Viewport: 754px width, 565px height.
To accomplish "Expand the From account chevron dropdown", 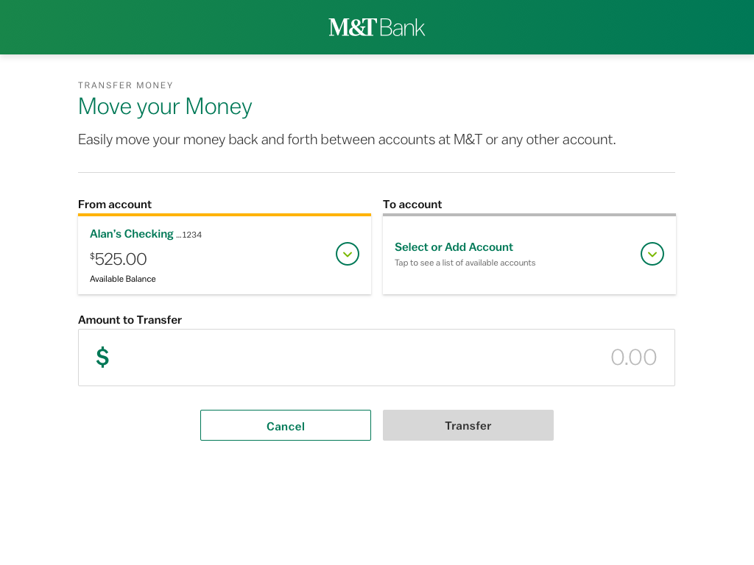I will pyautogui.click(x=348, y=254).
